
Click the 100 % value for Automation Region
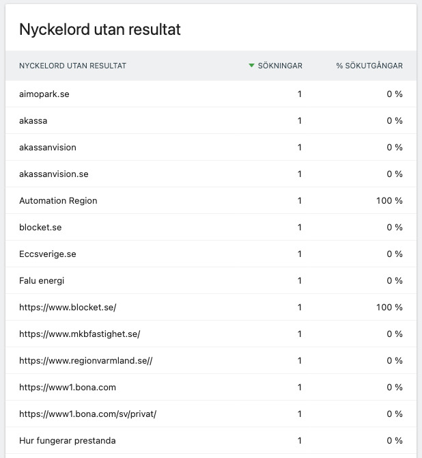[389, 201]
